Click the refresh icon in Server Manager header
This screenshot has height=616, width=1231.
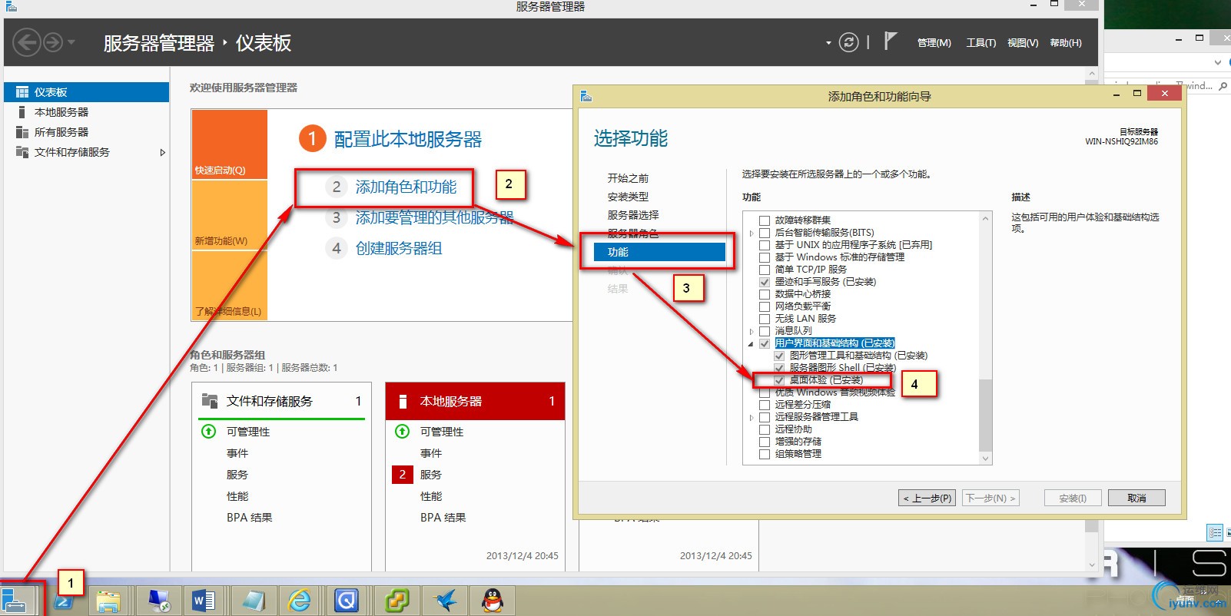pos(848,42)
